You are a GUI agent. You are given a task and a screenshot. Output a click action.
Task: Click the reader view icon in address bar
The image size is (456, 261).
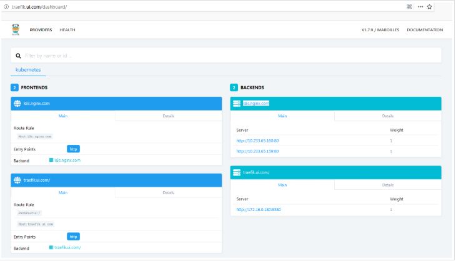click(409, 7)
